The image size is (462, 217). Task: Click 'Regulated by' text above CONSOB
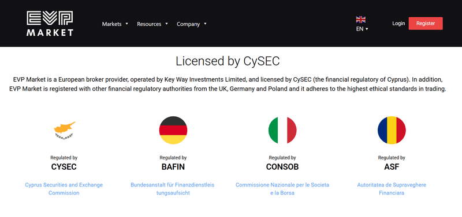(282, 158)
